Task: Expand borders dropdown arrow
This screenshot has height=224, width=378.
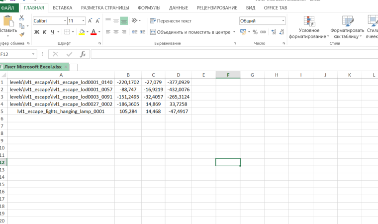Action: [73, 32]
